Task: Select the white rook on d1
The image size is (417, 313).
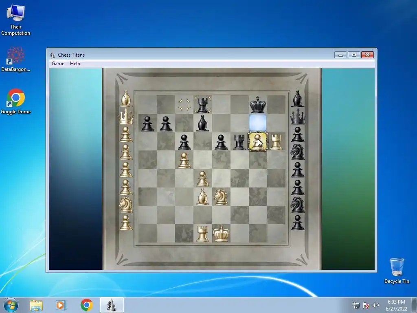Action: (x=203, y=234)
